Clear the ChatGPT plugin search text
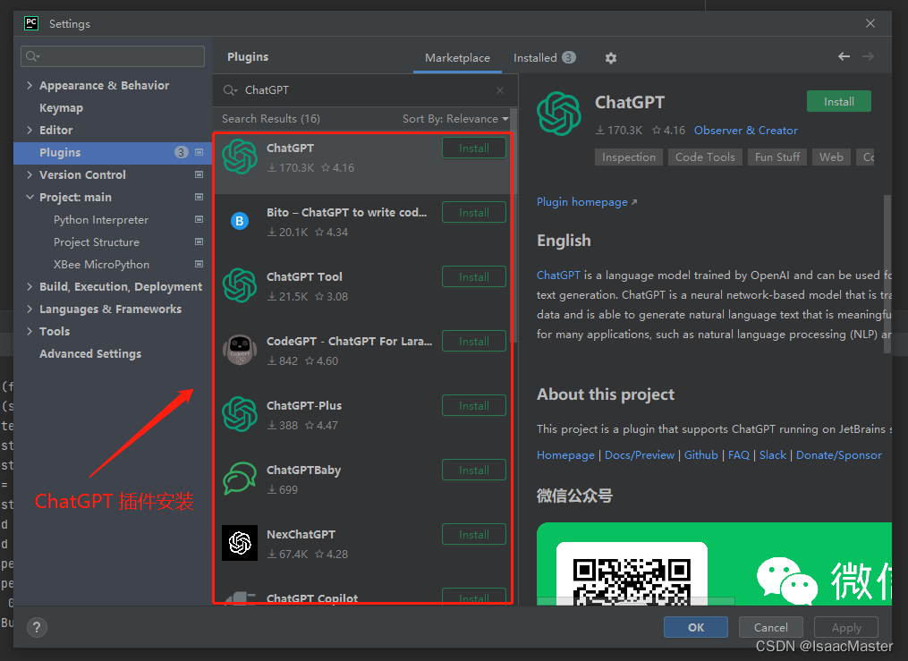This screenshot has height=661, width=908. 500,90
